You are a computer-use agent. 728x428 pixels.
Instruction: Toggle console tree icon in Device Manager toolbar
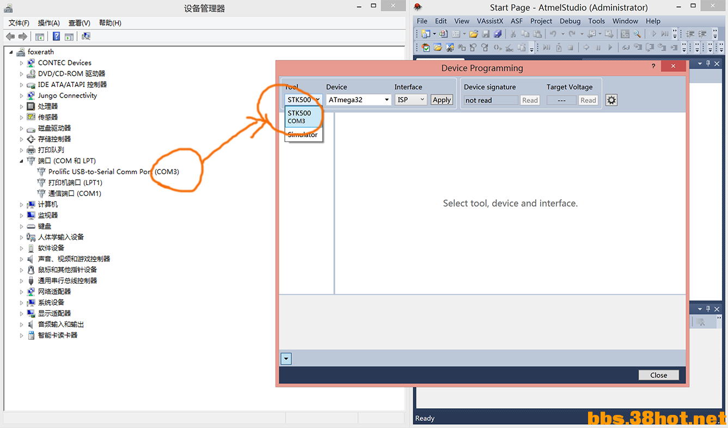pyautogui.click(x=39, y=36)
